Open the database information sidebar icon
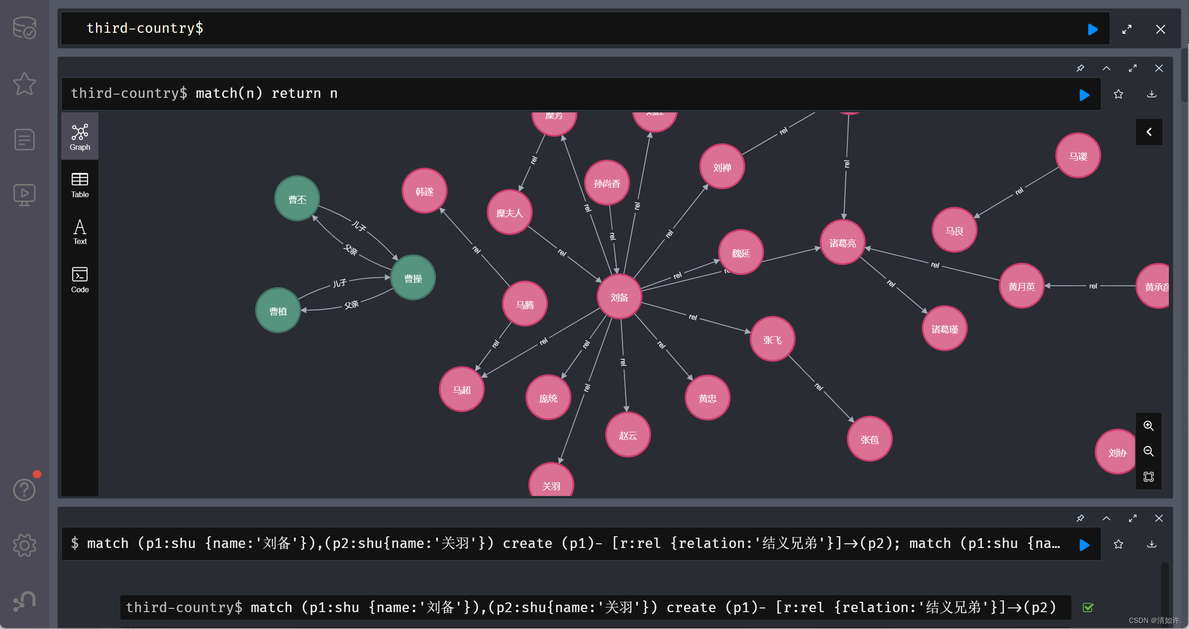This screenshot has height=629, width=1189. click(24, 28)
